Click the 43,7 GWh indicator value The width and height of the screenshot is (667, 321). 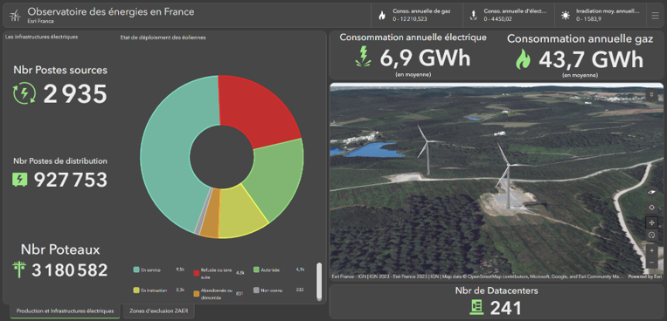[x=591, y=59]
